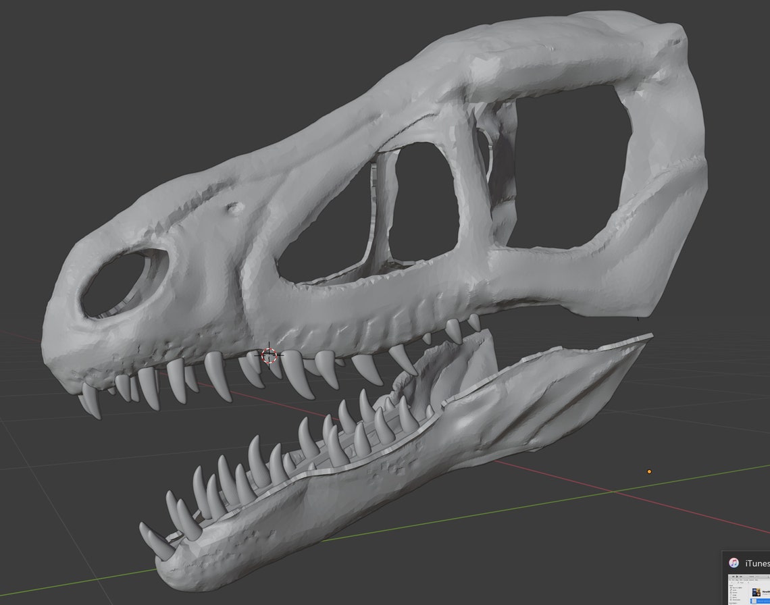Screen dimensions: 770x605
Task: Skip to the next track in iTunes
Action: coord(741,577)
